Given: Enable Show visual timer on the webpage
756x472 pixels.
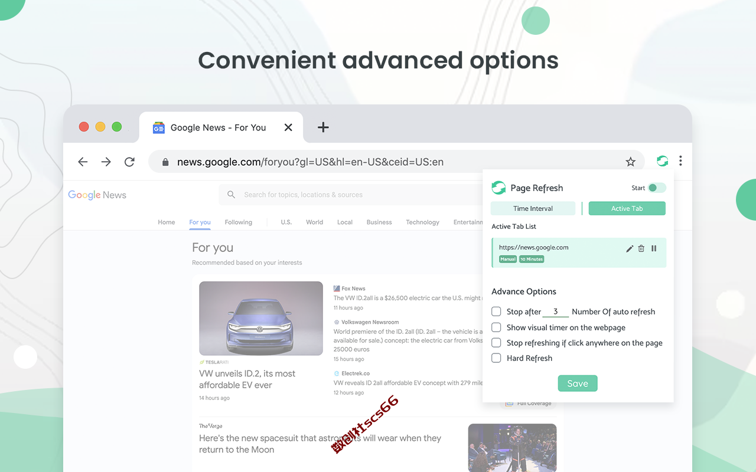Looking at the screenshot, I should pyautogui.click(x=496, y=327).
